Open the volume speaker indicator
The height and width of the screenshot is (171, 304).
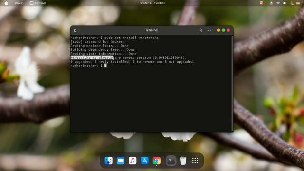coord(285,3)
